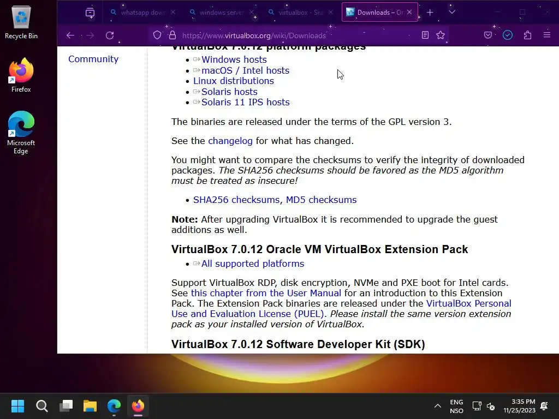Image resolution: width=559 pixels, height=419 pixels.
Task: Open network status tray icon
Action: pos(477,406)
